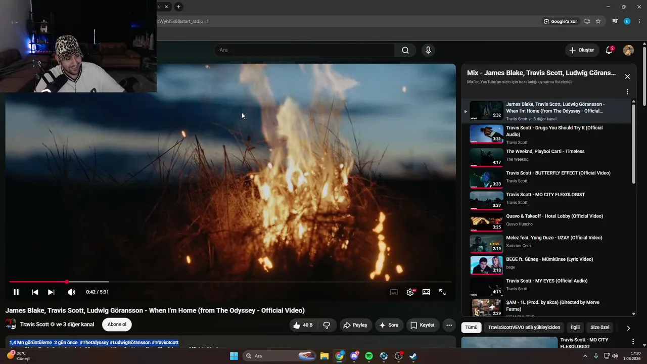Play When I'm Home in the Mix list

546,111
